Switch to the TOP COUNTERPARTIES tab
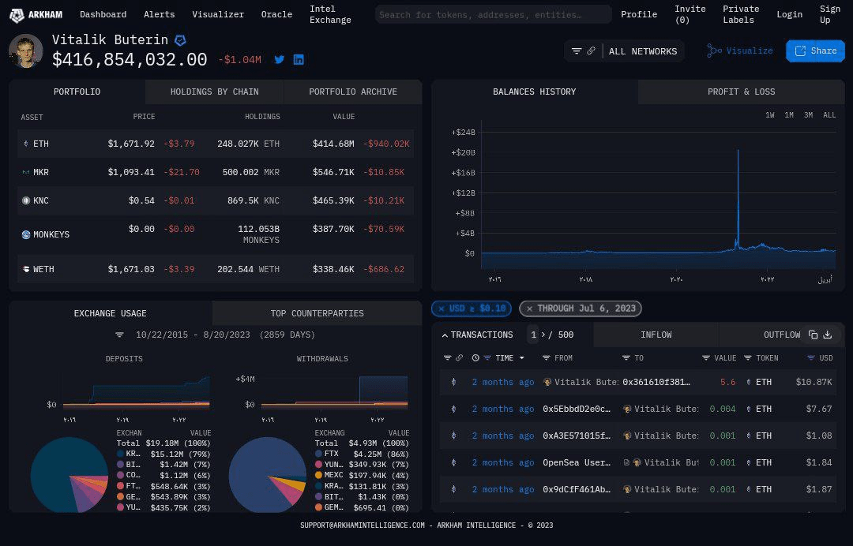Image resolution: width=853 pixels, height=546 pixels. pos(318,313)
